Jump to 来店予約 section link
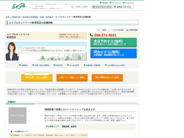 59,65
